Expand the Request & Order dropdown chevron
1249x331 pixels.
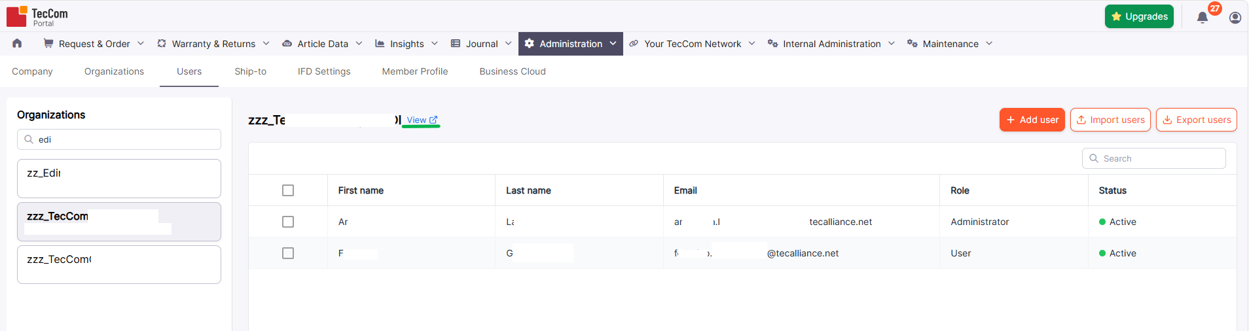(141, 43)
